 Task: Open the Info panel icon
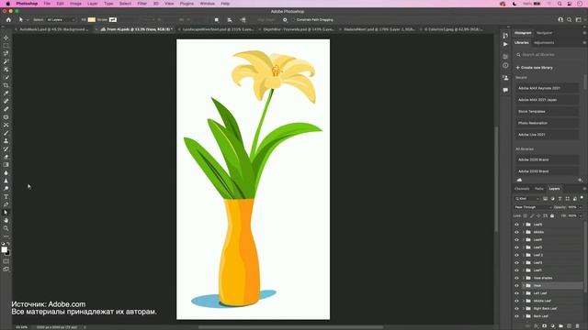pos(505,65)
